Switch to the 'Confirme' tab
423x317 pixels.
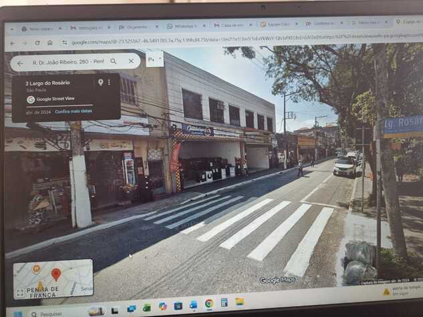tap(323, 23)
